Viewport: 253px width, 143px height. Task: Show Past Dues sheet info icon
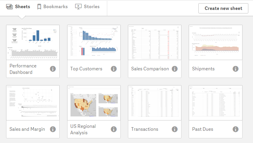235,129
